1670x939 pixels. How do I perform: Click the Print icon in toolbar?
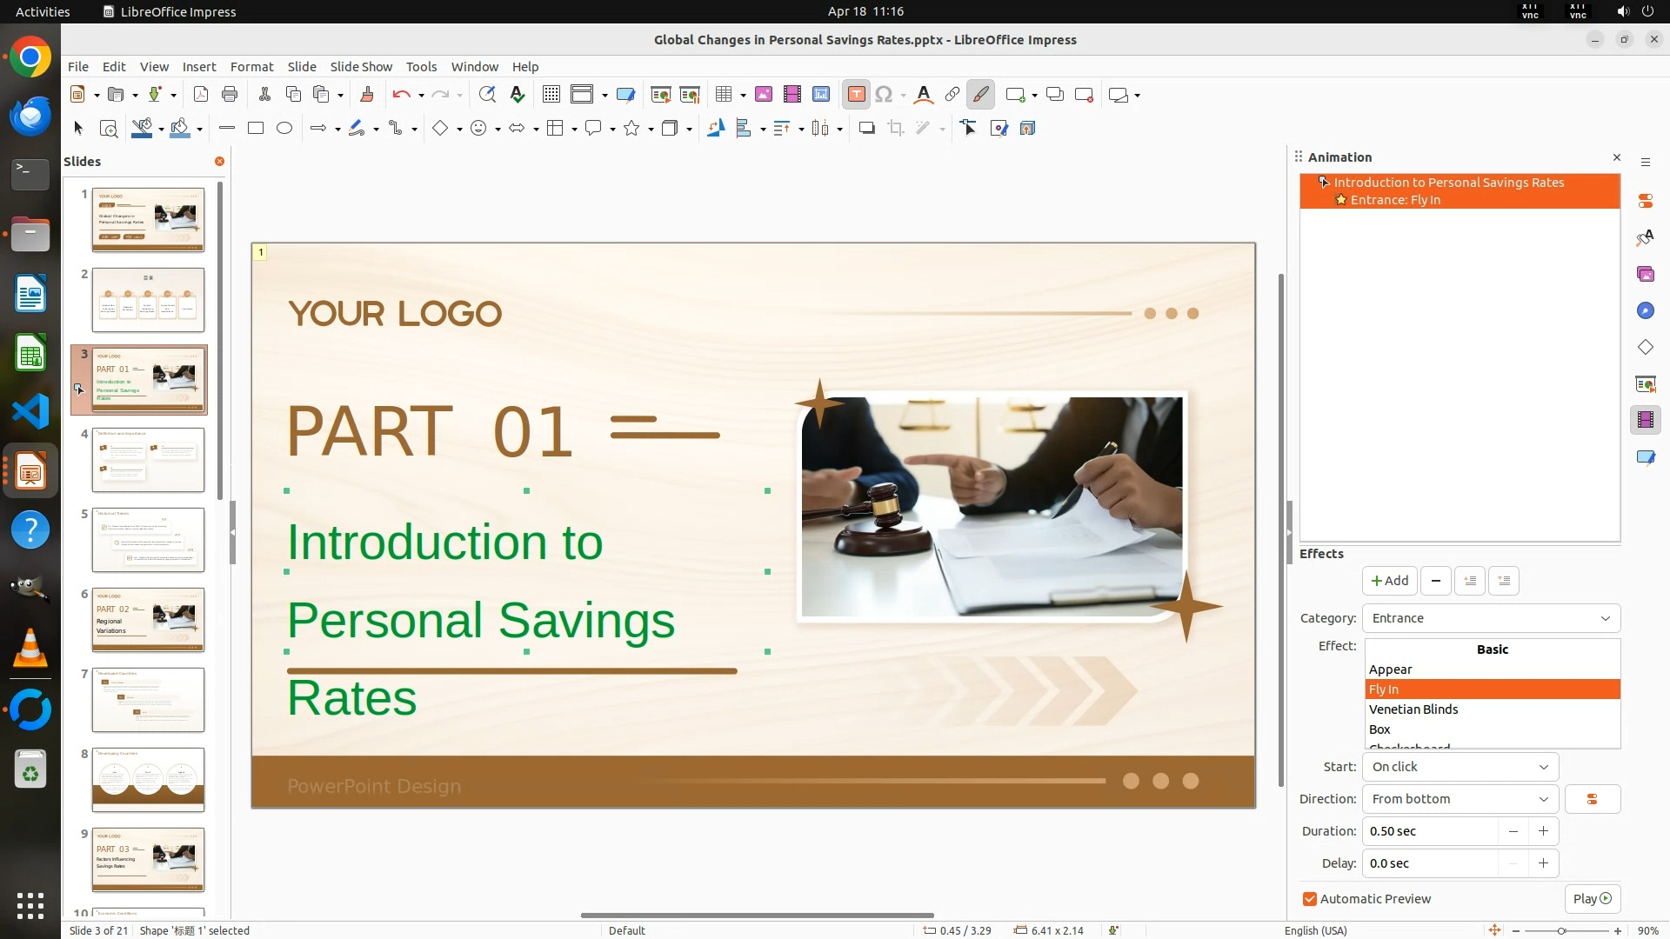coord(230,95)
